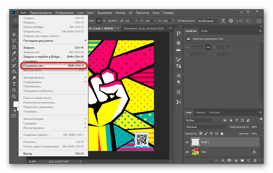The height and width of the screenshot is (173, 273).
Task: Select the Polygonal Lasso tool
Action: [14, 41]
